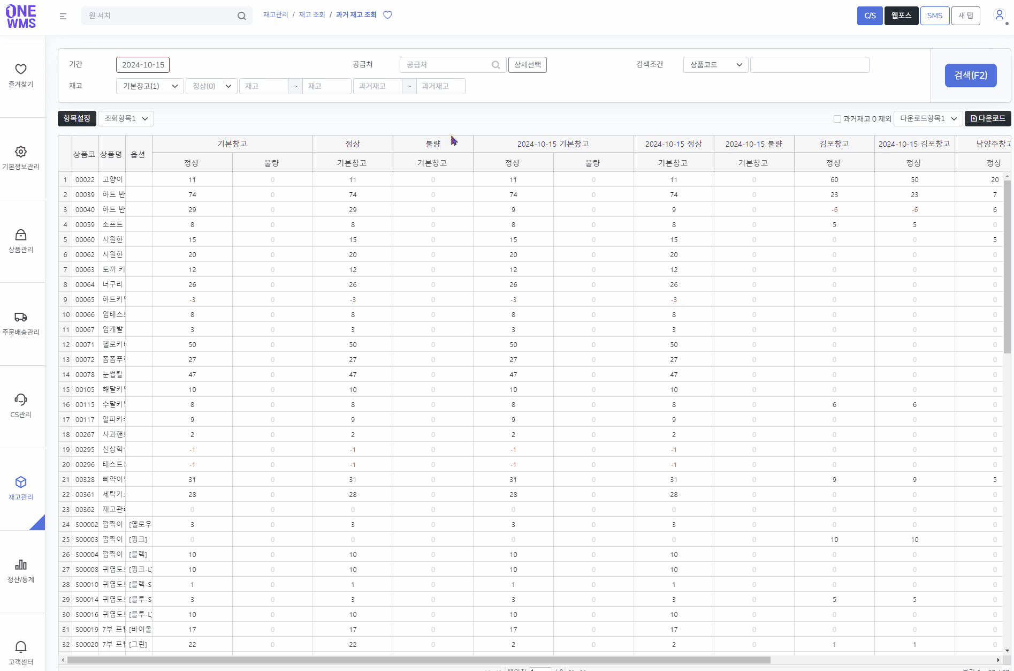Click the SMS button
Viewport: 1014px width, 671px height.
[935, 16]
